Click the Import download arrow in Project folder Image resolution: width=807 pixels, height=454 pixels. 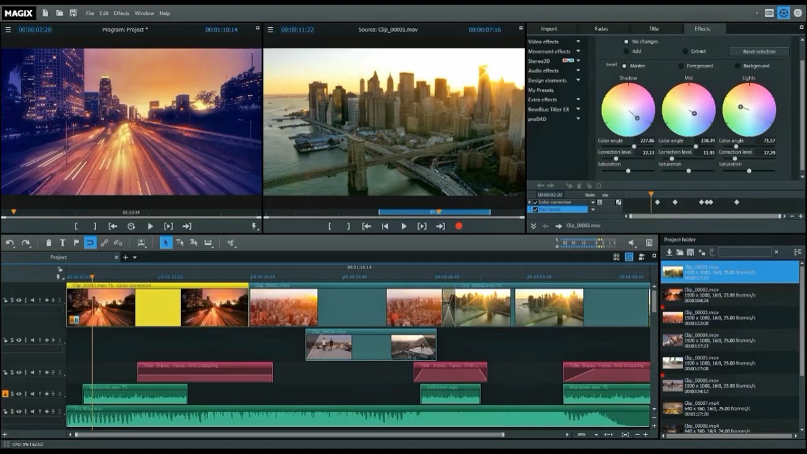coord(670,252)
